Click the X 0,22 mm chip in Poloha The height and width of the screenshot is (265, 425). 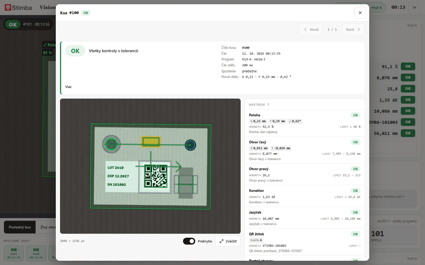tap(258, 121)
